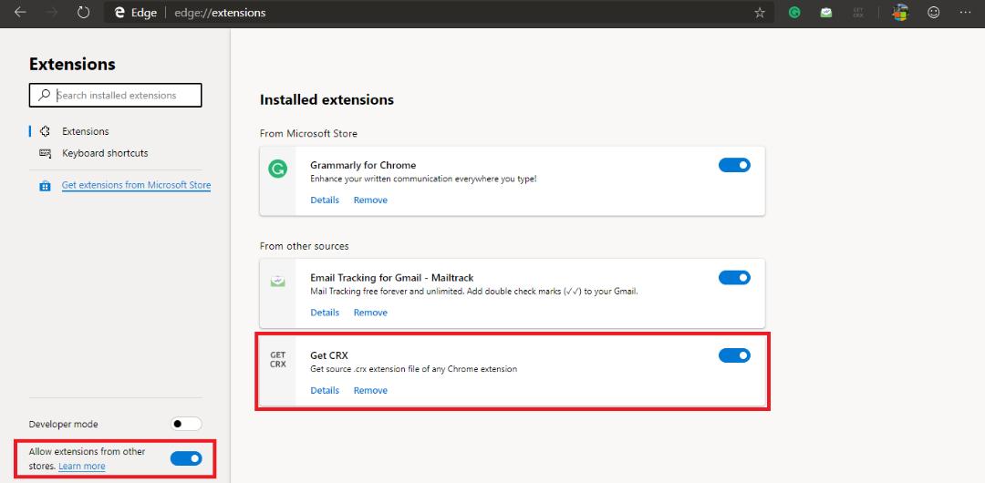Click the keyboard icon beside Keyboard shortcuts
985x483 pixels.
point(46,153)
